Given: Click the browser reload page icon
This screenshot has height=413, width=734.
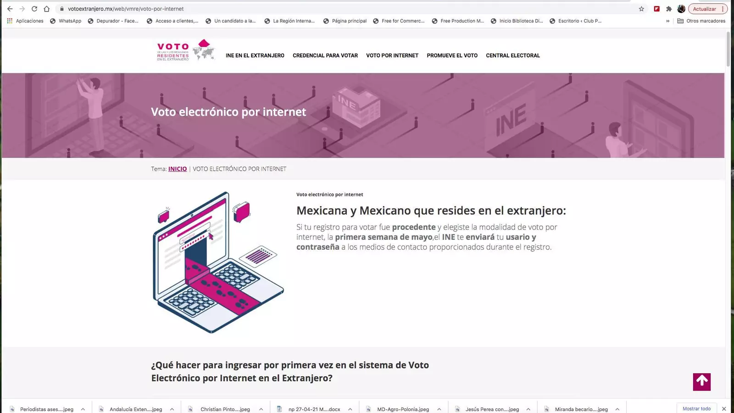Looking at the screenshot, I should pyautogui.click(x=34, y=9).
